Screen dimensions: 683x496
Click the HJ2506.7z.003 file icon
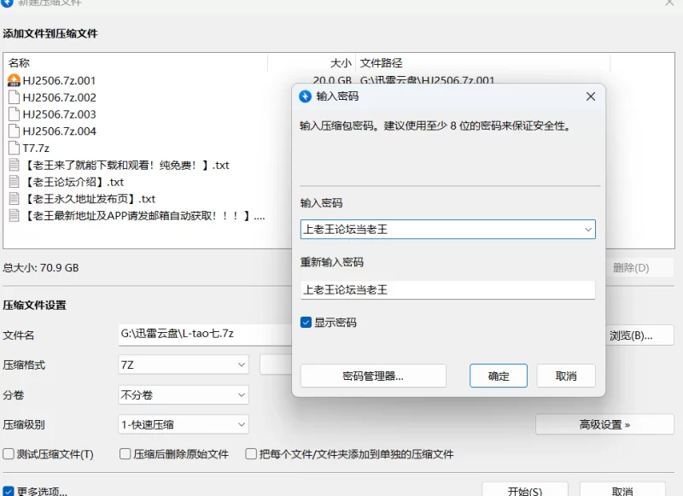[x=14, y=114]
